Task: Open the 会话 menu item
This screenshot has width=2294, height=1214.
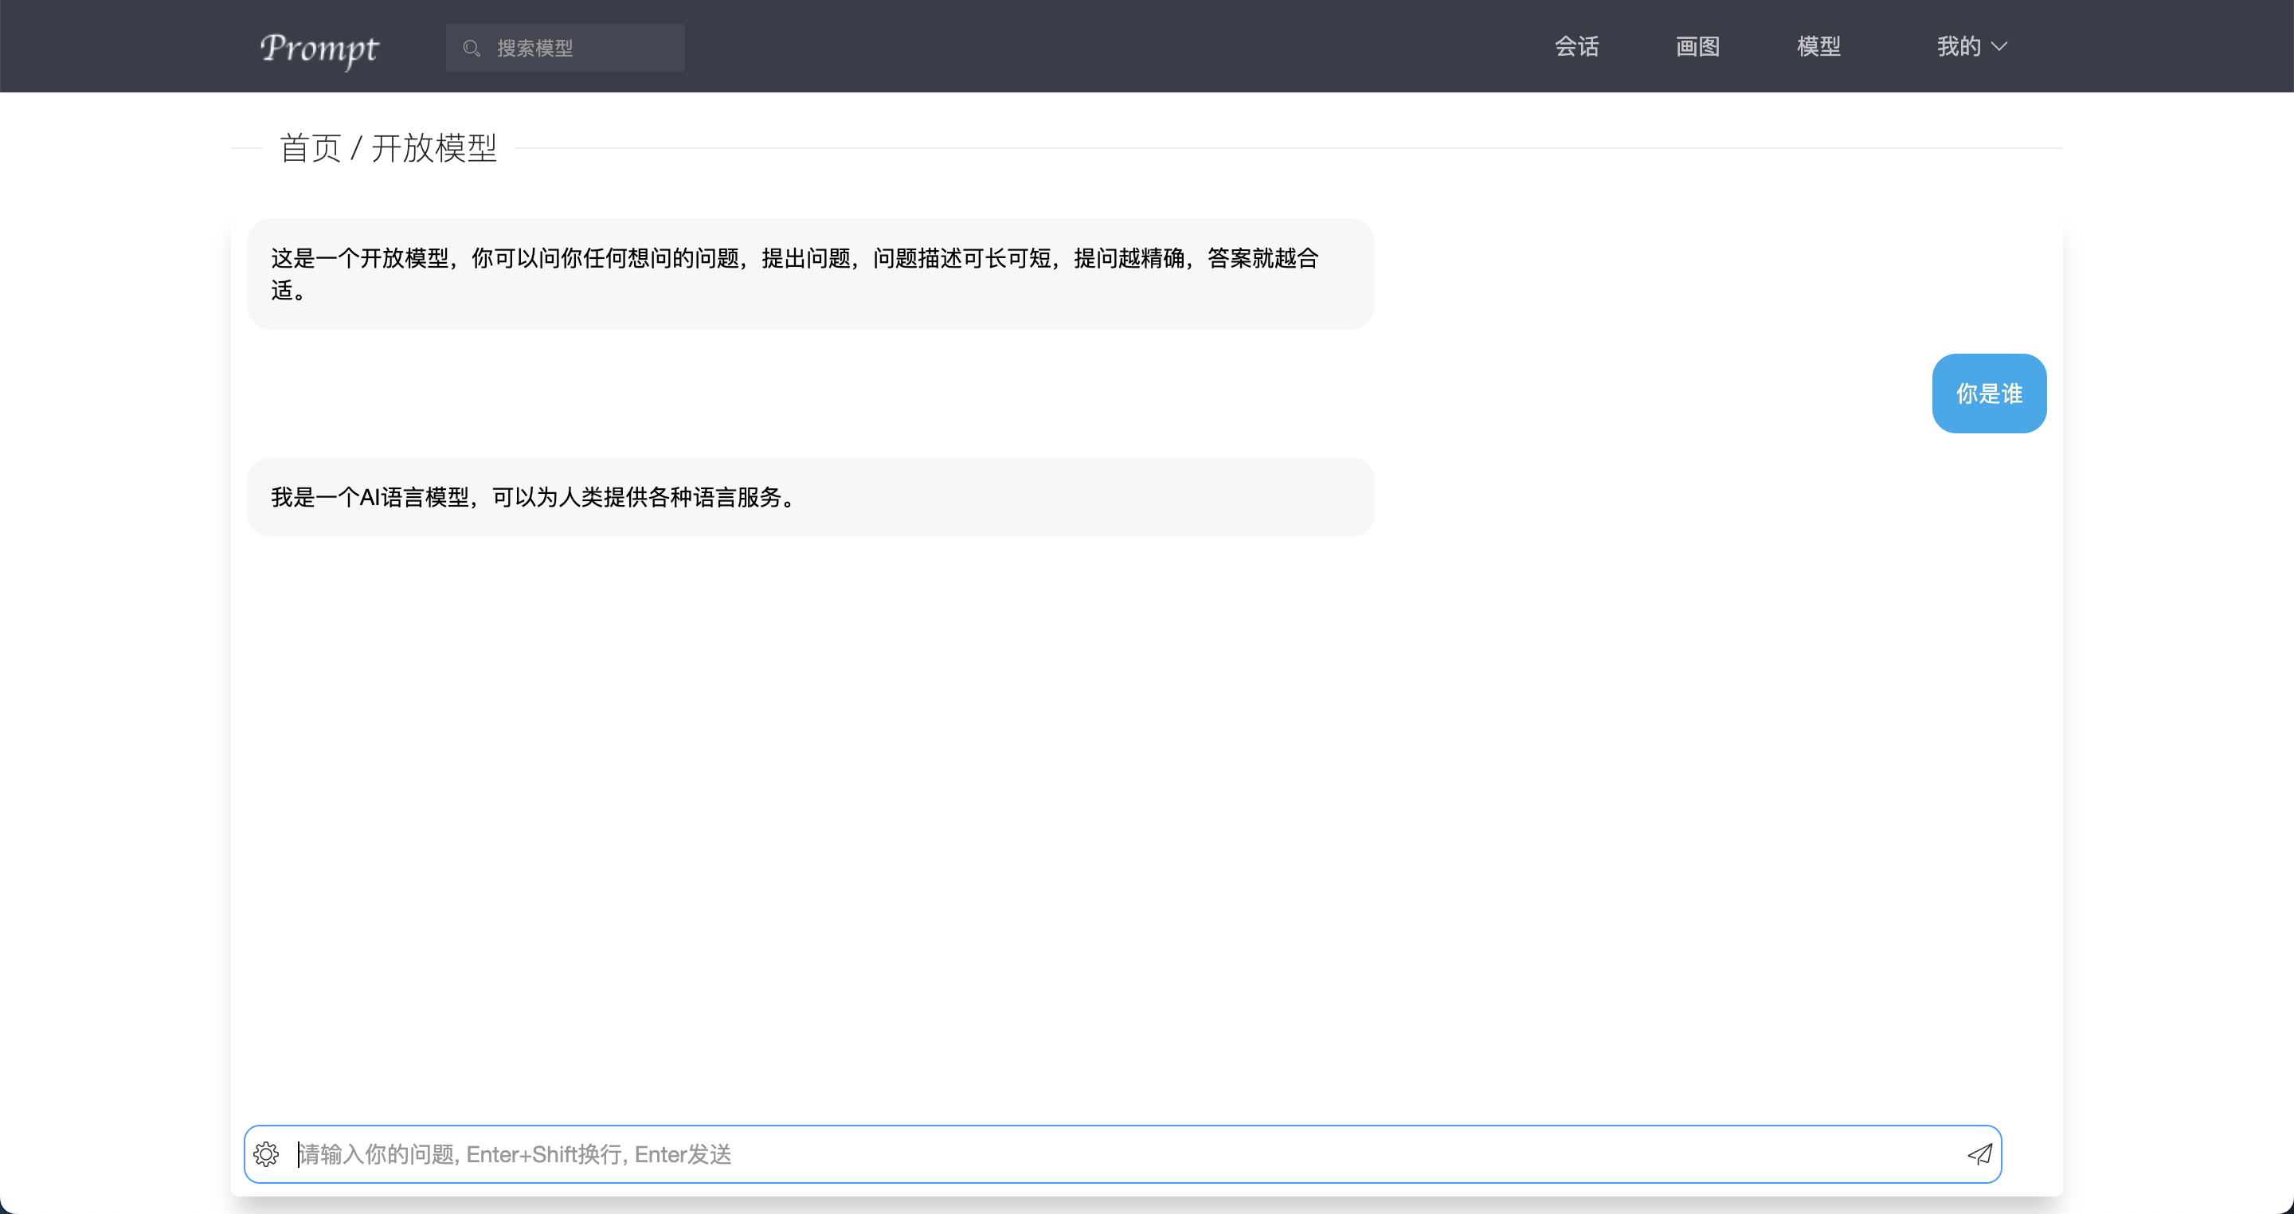Action: pyautogui.click(x=1576, y=46)
